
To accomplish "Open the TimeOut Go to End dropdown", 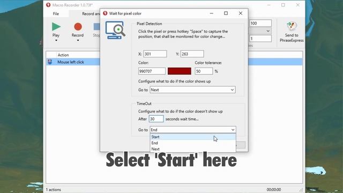I will [x=193, y=130].
